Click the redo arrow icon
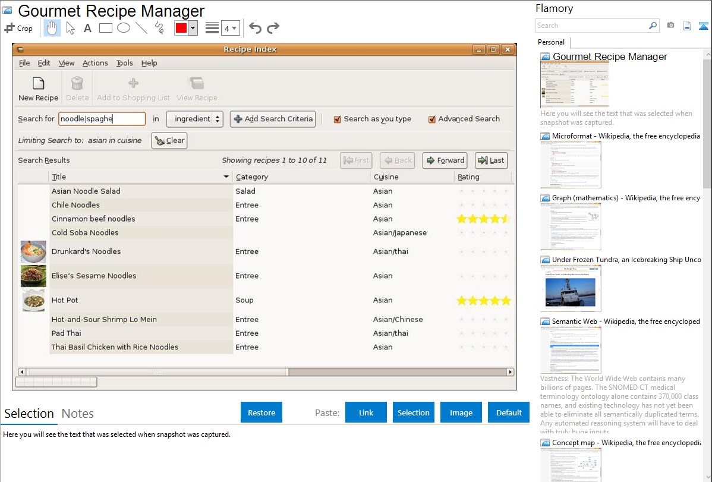The height and width of the screenshot is (482, 712). click(x=273, y=28)
